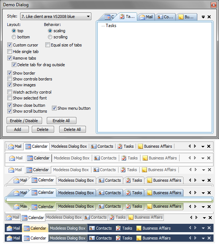The height and width of the screenshot is (245, 219).
Task: Click Contacts icon in yellow-Calendar dark strip
Action: coord(92,229)
